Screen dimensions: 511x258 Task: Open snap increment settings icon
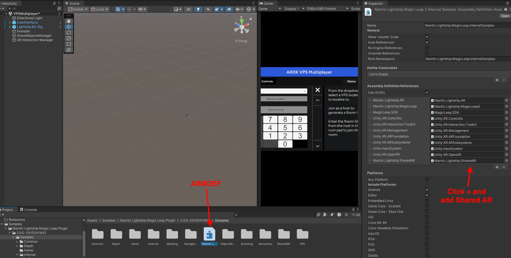[x=140, y=9]
